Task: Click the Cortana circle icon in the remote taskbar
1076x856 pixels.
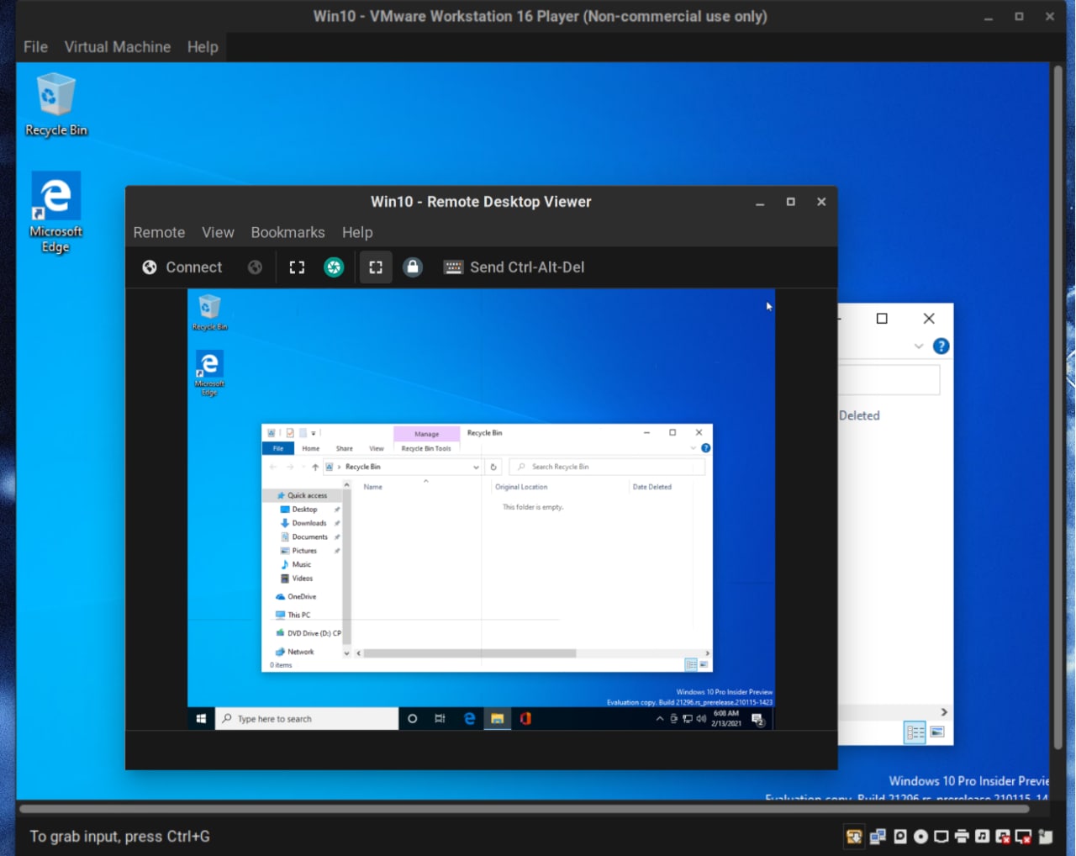Action: point(412,719)
